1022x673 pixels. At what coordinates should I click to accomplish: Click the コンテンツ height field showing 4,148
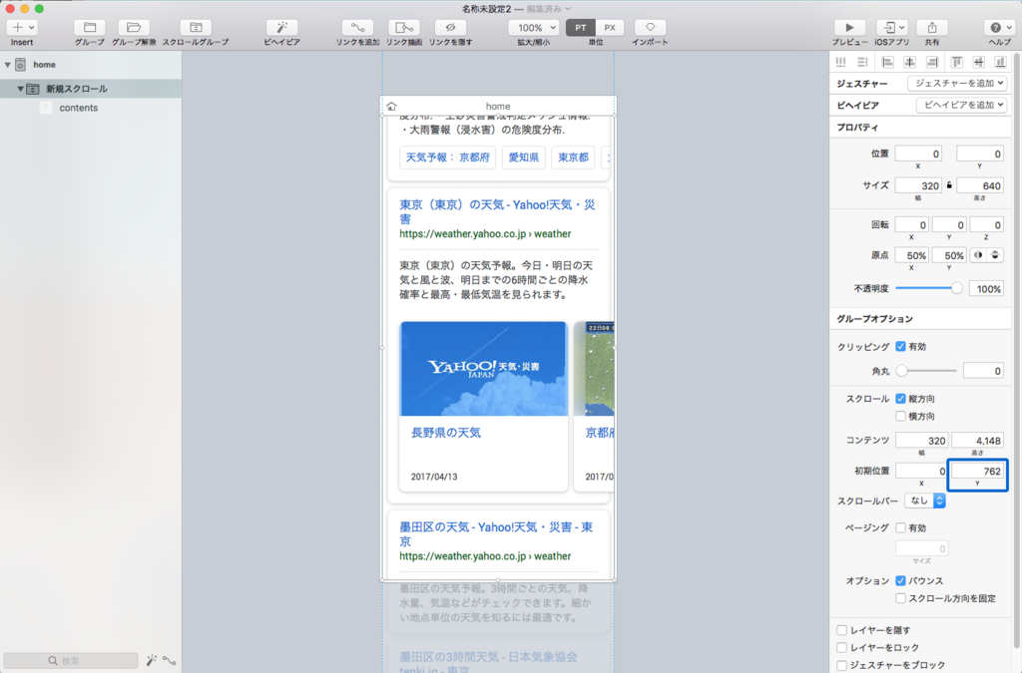977,440
